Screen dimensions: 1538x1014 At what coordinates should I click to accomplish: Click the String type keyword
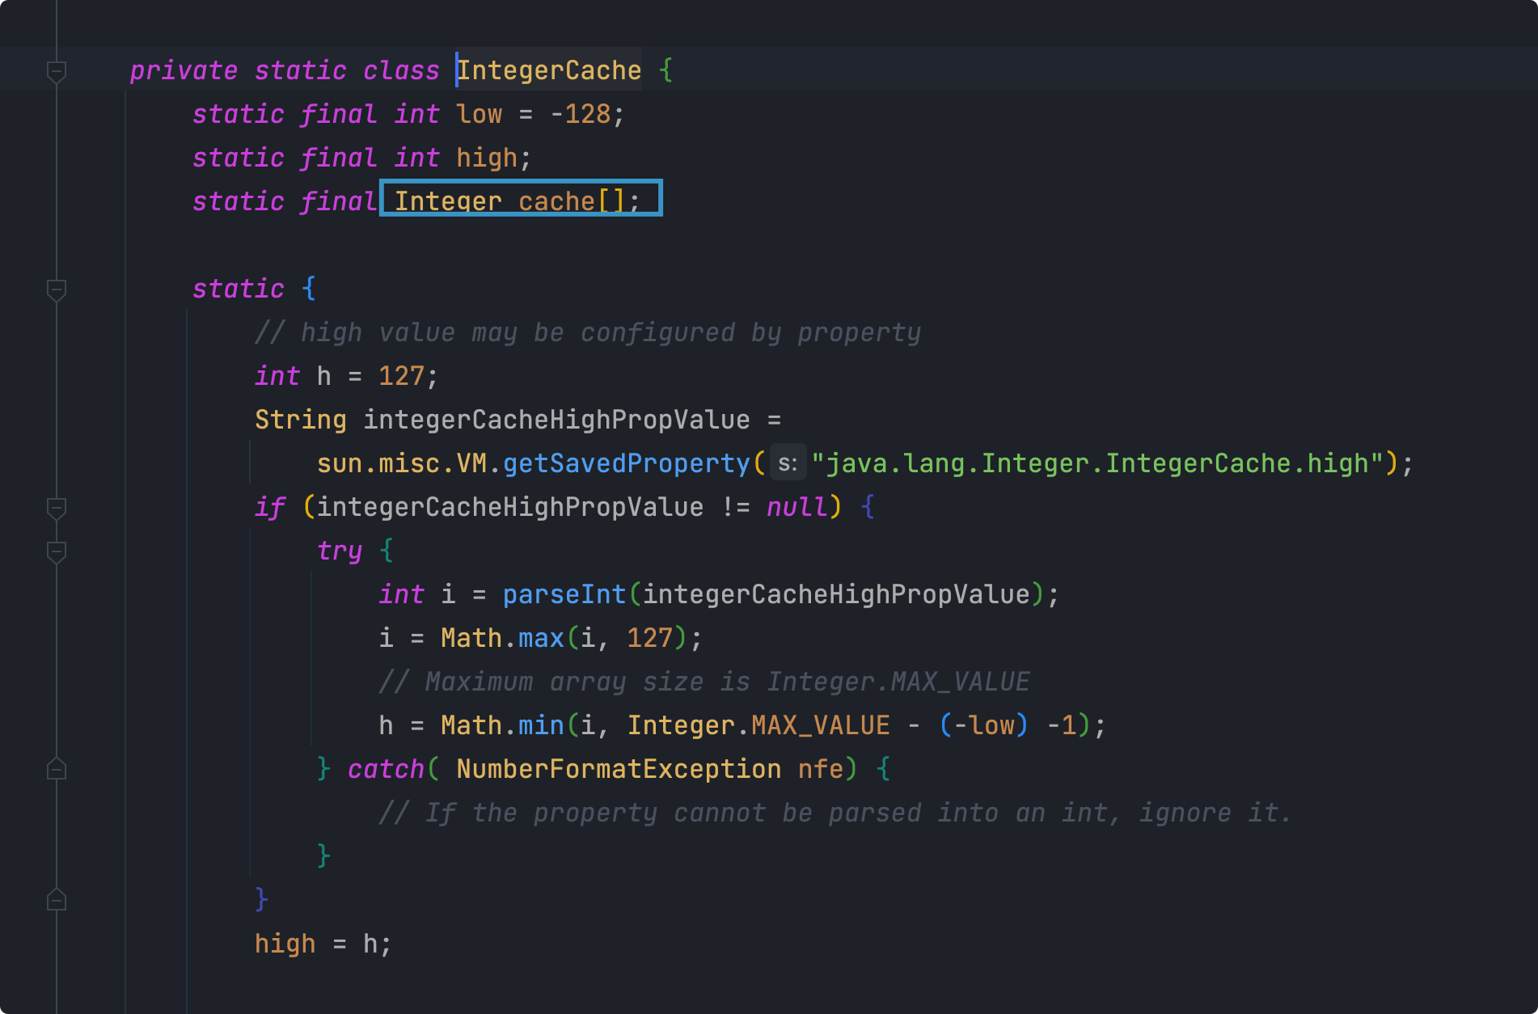301,420
